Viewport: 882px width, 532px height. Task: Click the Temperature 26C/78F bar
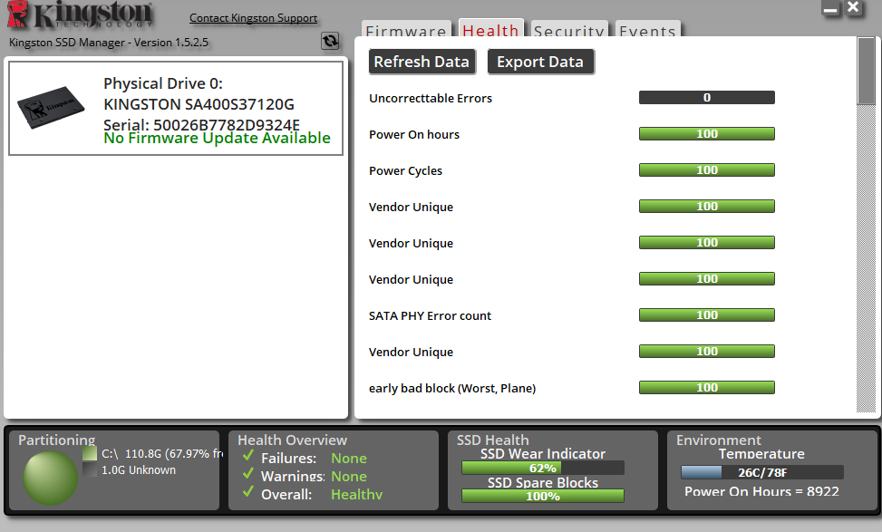(x=762, y=472)
